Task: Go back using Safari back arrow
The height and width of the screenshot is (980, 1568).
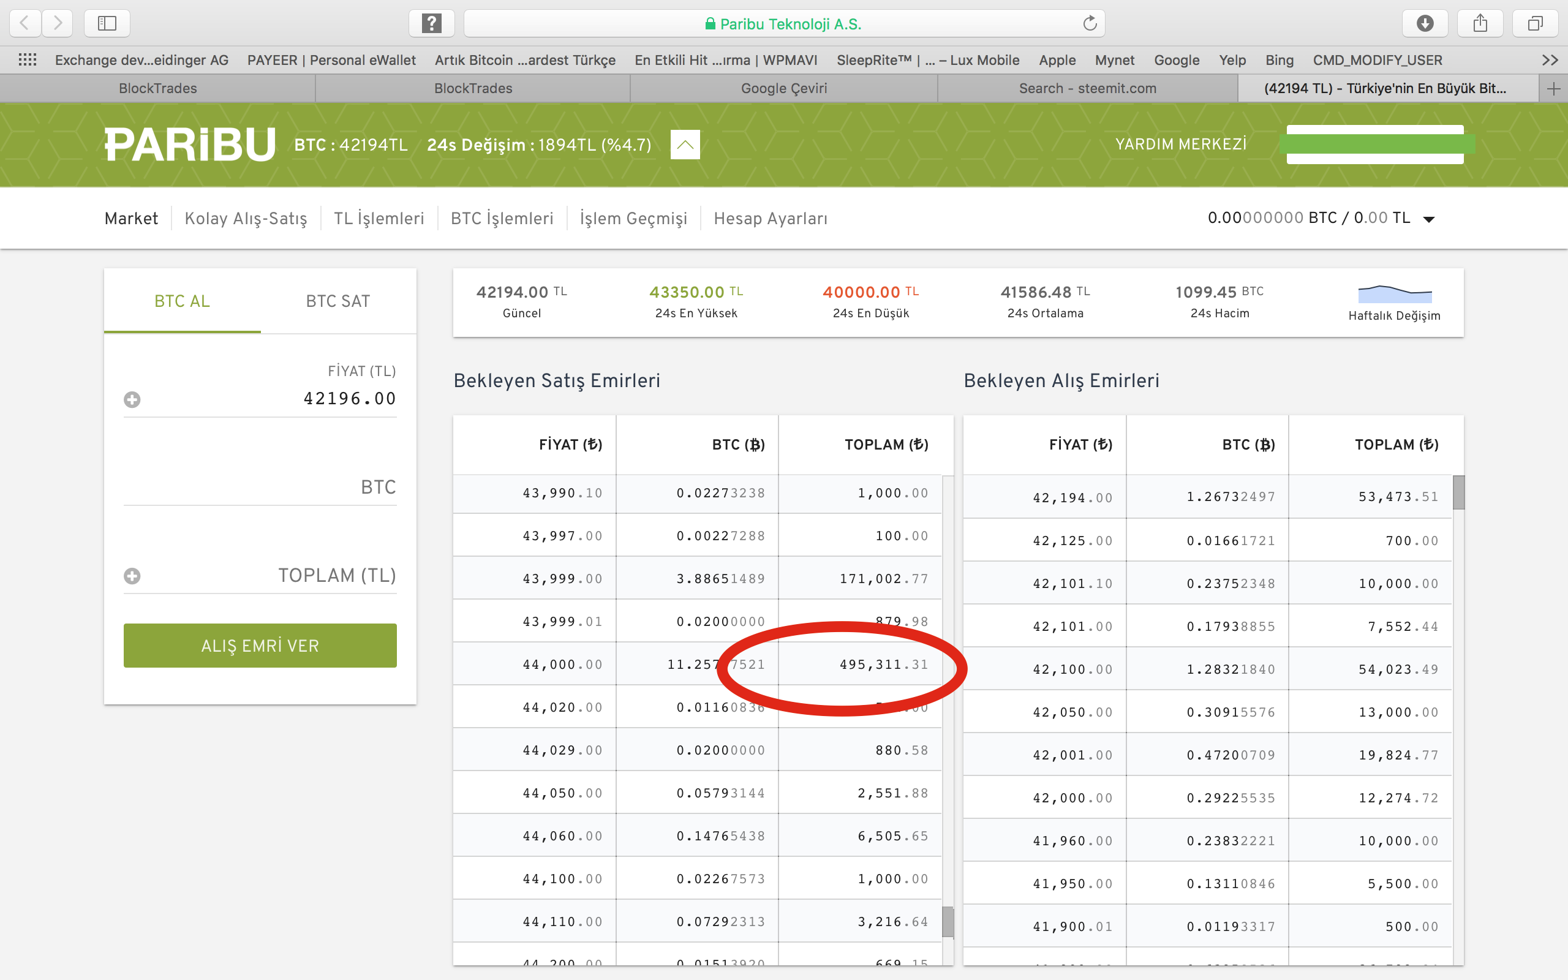Action: [x=25, y=23]
